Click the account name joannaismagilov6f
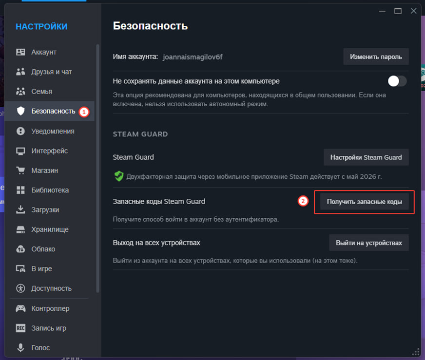This screenshot has height=360, width=425. coord(193,57)
